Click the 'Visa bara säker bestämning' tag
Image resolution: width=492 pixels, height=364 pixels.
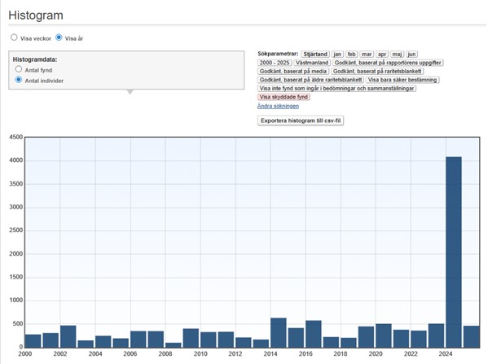[x=403, y=80]
